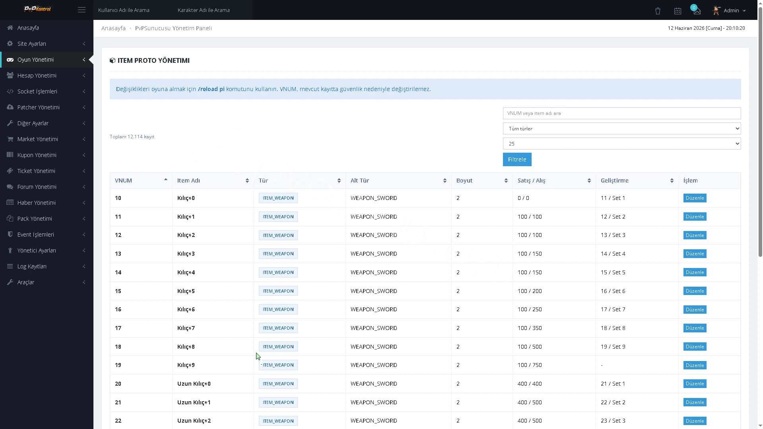This screenshot has height=429, width=763.
Task: Click the Filtrele button
Action: (x=517, y=159)
